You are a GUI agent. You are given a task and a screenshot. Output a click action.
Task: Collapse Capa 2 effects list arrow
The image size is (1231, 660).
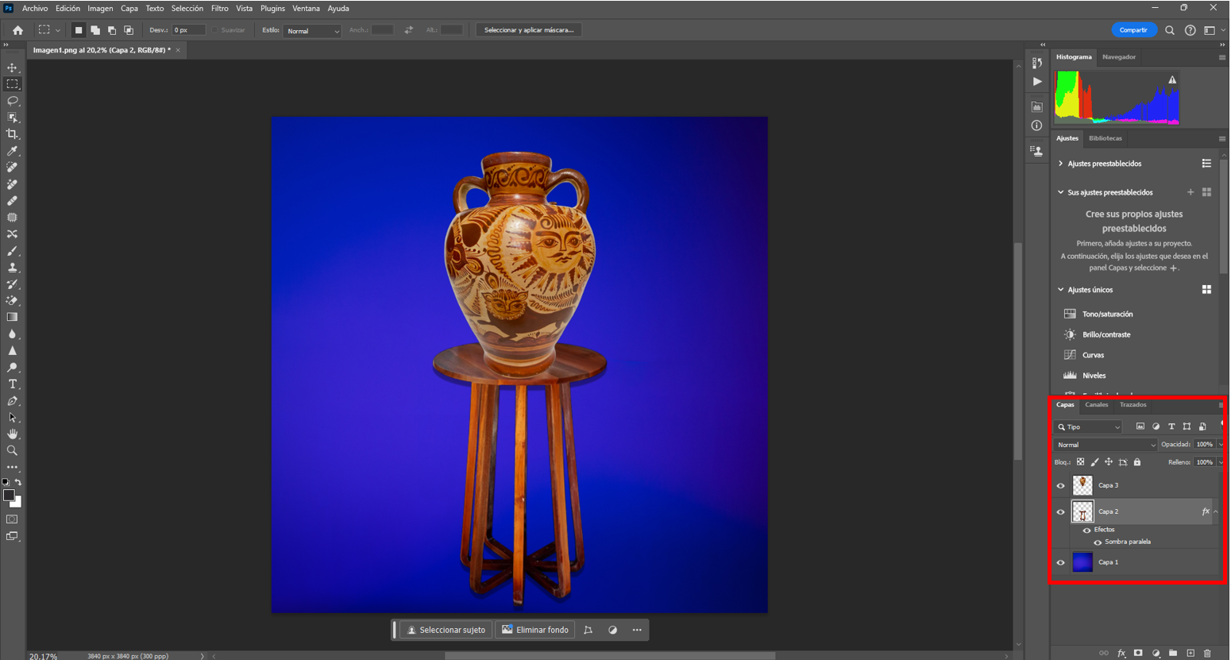pos(1216,511)
